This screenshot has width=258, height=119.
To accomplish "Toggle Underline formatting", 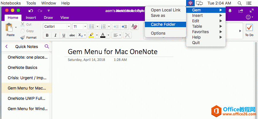I will [x=64, y=35].
